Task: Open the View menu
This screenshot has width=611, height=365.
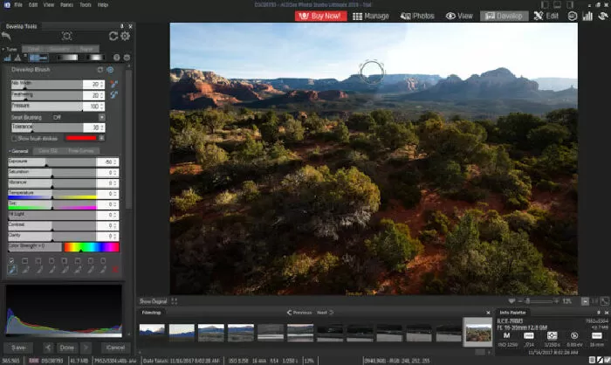Action: [49, 4]
